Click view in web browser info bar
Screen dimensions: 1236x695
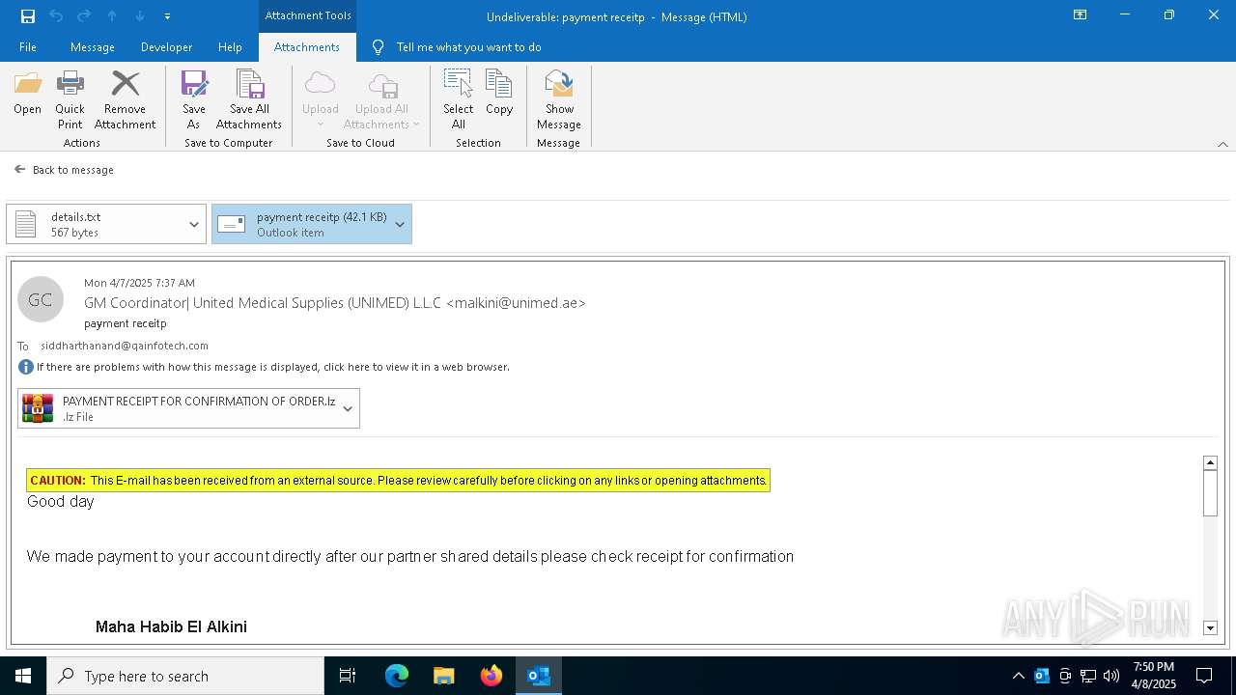[273, 367]
